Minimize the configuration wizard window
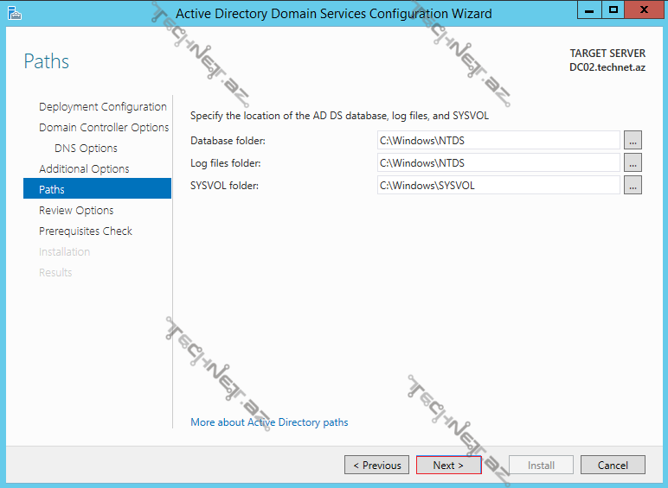Image resolution: width=668 pixels, height=488 pixels. click(591, 10)
